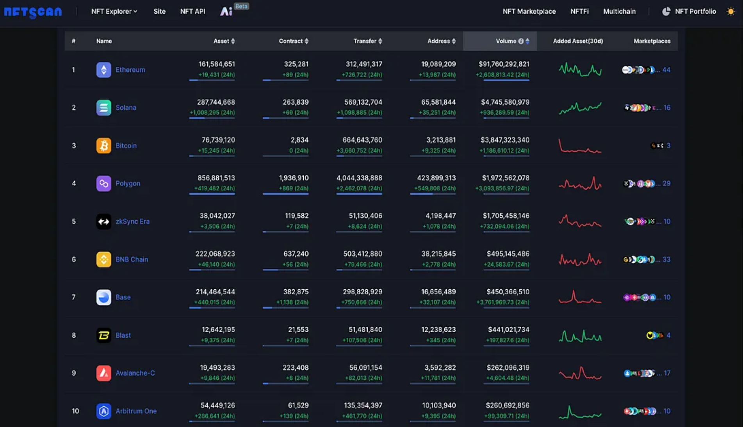The width and height of the screenshot is (743, 427).
Task: Open the Ethereum chain link
Action: [130, 70]
